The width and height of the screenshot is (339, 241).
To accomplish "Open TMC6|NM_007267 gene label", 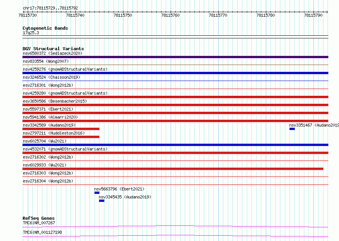I will click(x=39, y=223).
